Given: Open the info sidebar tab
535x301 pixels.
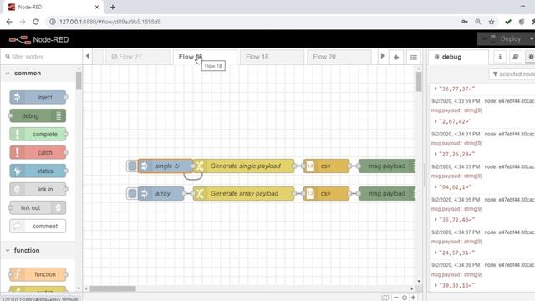Looking at the screenshot, I should 500,57.
